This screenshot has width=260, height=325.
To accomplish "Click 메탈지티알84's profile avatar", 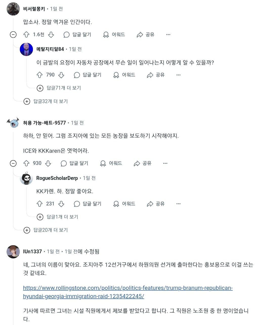I will point(26,49).
